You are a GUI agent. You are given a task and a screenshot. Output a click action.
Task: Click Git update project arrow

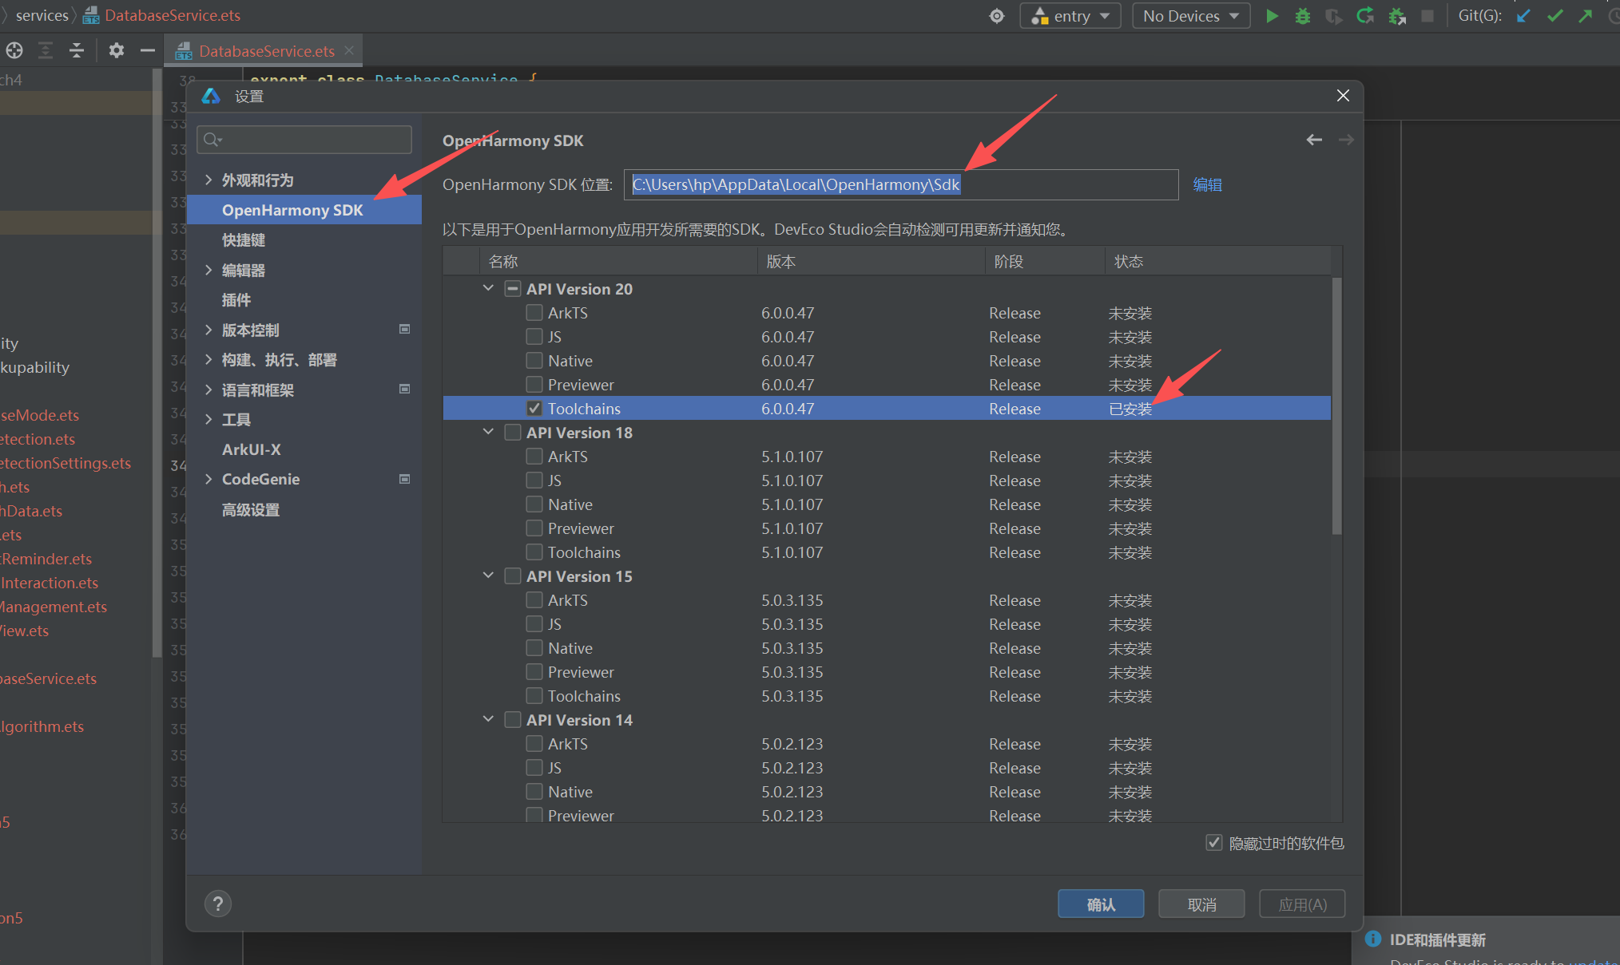[x=1523, y=16]
